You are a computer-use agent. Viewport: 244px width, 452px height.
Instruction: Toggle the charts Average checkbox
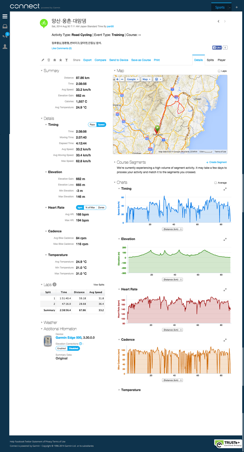pos(215,183)
